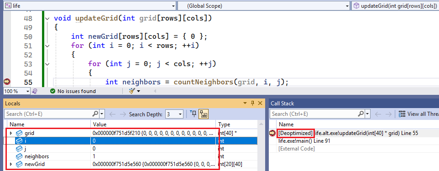Expand the grid variable in Locals

(11, 133)
